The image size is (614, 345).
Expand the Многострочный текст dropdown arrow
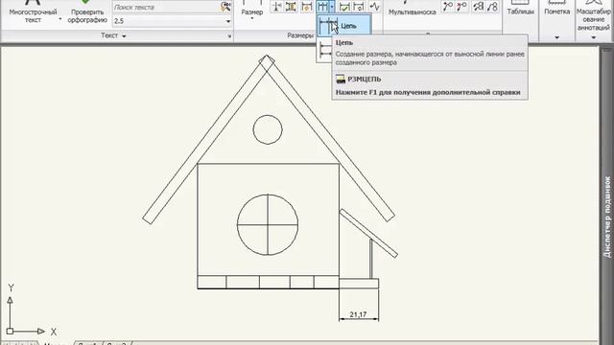pos(59,19)
